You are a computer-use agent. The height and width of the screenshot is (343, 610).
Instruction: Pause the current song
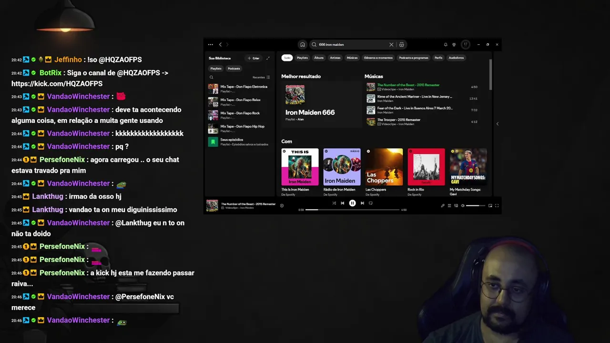point(352,203)
